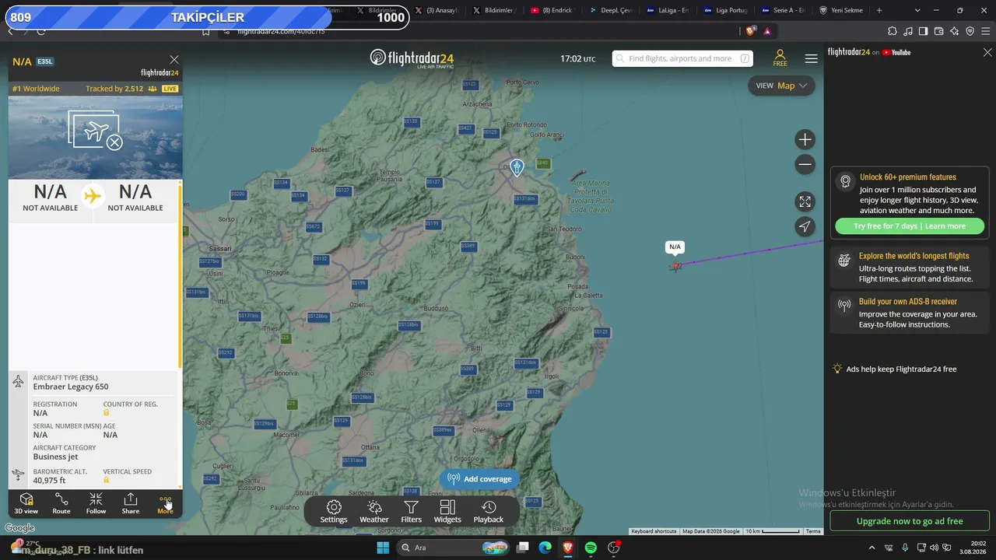Open the system volume control

[934, 548]
